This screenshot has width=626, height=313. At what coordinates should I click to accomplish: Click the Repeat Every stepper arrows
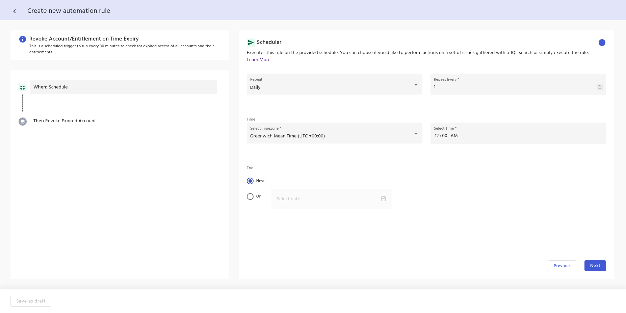pyautogui.click(x=599, y=87)
